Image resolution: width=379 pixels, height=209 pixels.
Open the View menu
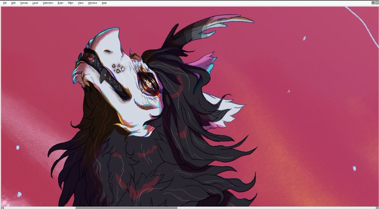click(81, 3)
